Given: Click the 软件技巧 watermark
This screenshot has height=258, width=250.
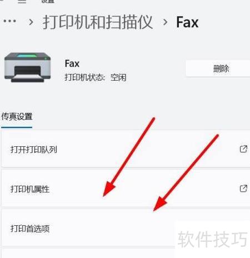Looking at the screenshot, I should tap(213, 239).
